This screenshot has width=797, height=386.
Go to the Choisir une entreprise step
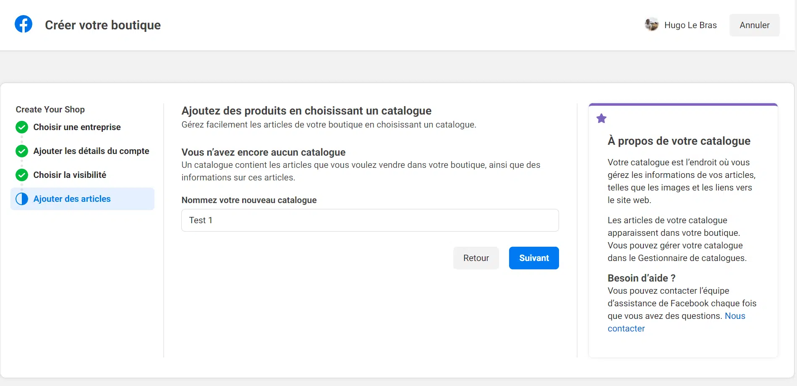point(77,127)
